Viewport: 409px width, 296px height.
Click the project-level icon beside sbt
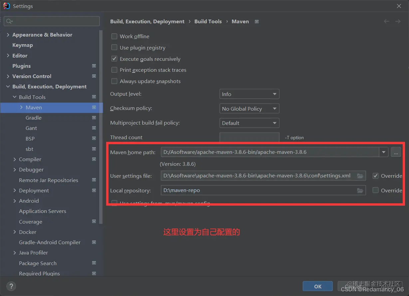point(94,149)
